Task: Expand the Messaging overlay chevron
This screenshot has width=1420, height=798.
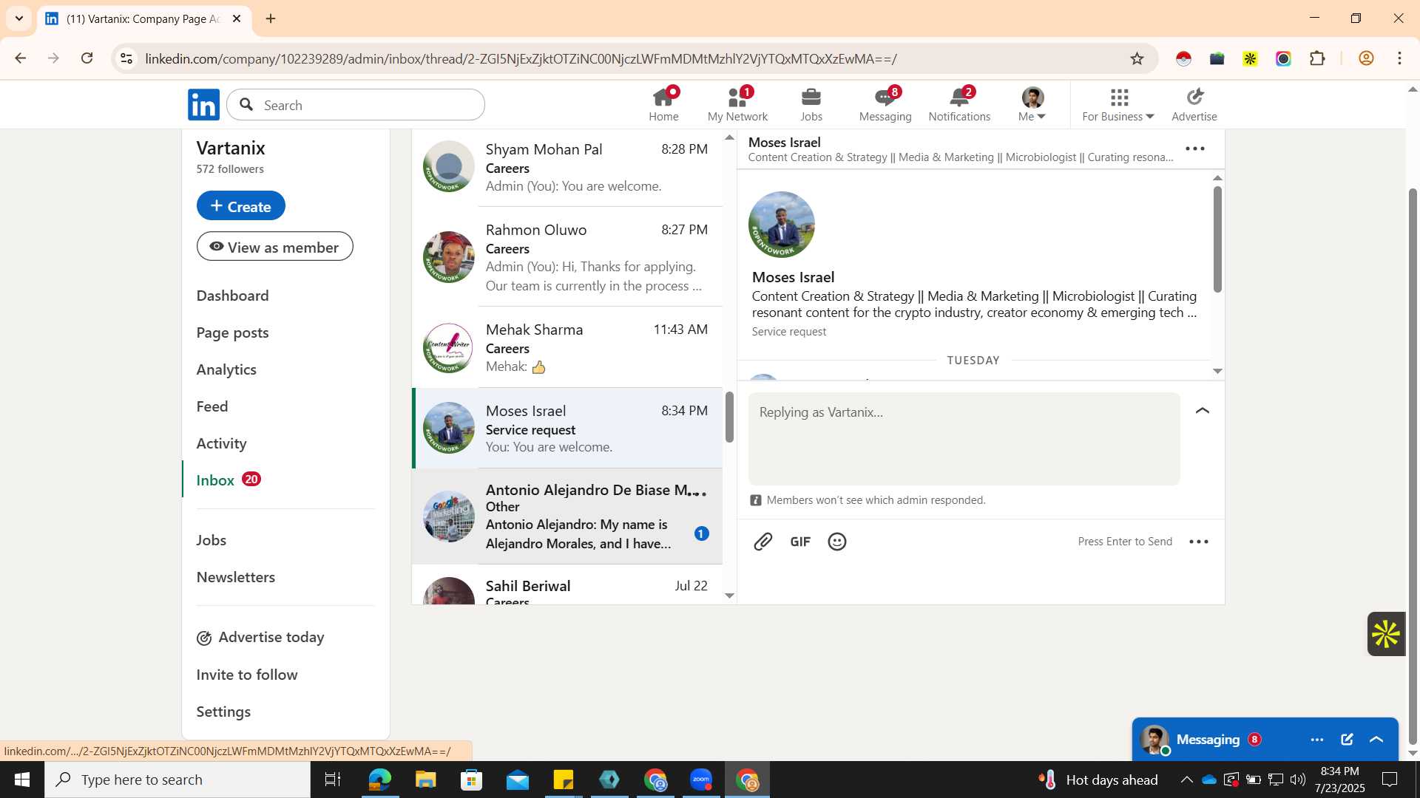Action: pos(1376,740)
